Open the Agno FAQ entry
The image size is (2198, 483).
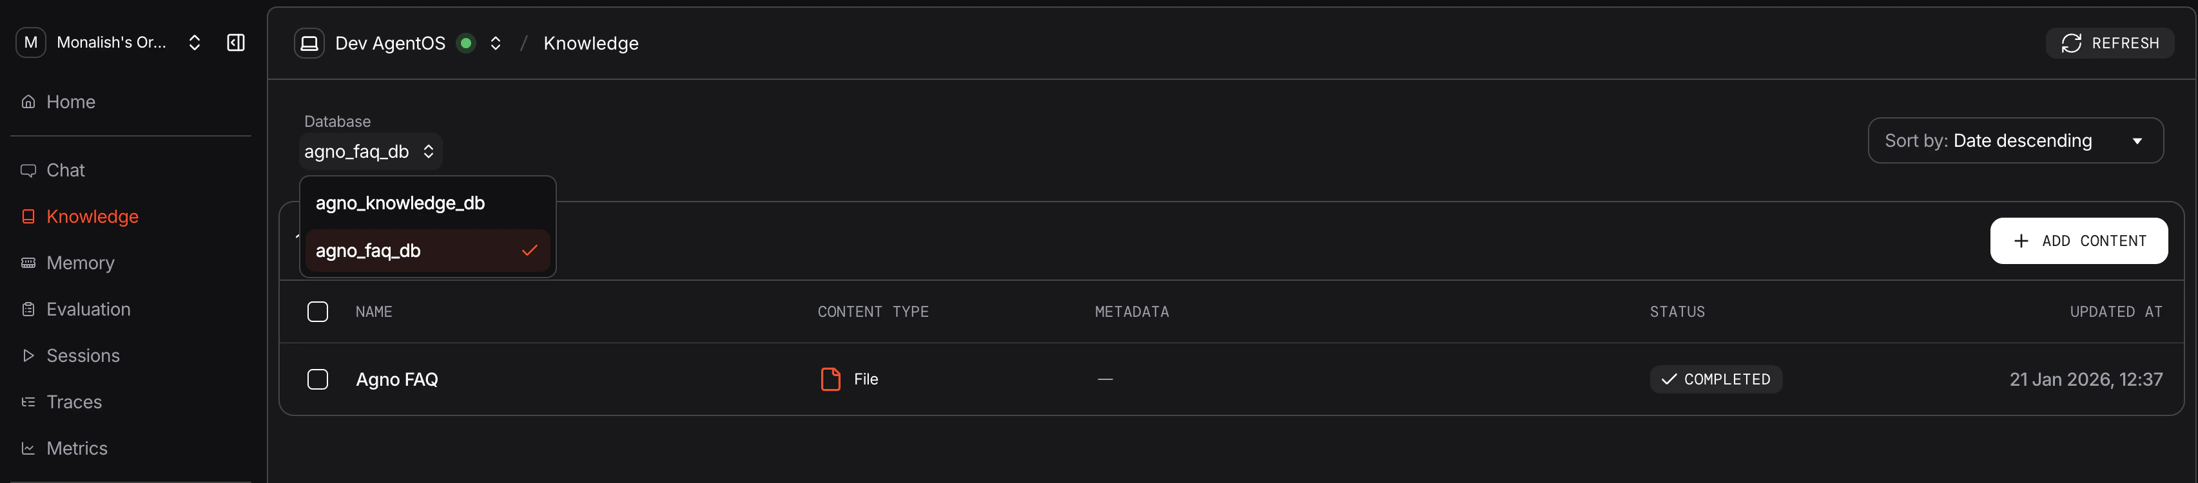pos(397,379)
